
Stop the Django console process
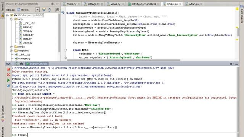(x=8, y=69)
